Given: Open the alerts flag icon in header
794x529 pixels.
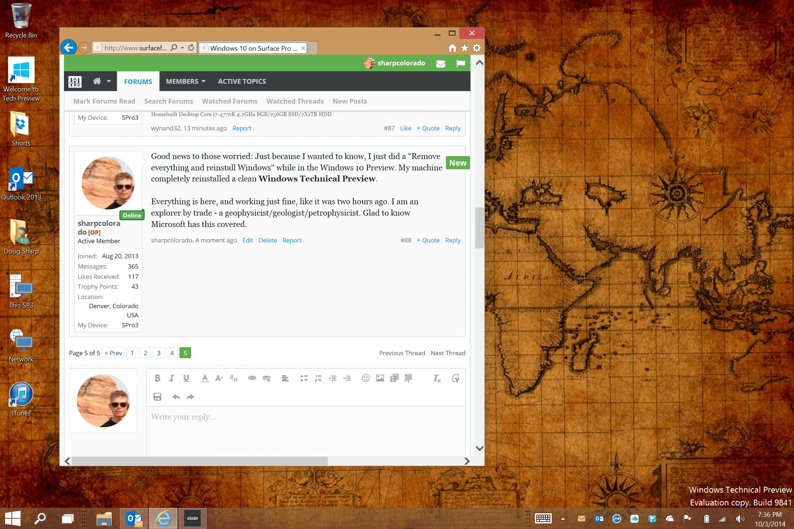Looking at the screenshot, I should click(x=461, y=64).
